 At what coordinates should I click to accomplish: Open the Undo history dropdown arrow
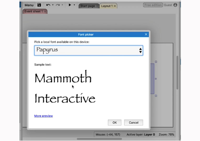[53, 5]
